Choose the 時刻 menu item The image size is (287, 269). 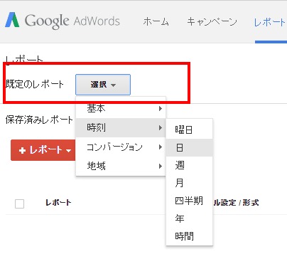click(121, 127)
